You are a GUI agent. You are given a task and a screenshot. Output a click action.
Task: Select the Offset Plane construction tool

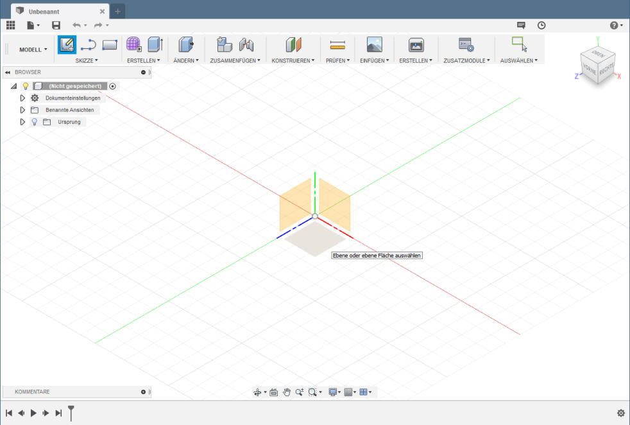294,44
